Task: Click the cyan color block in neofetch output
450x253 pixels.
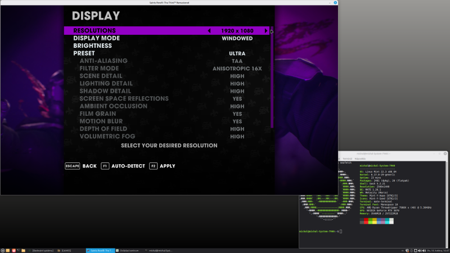Action: 387,221
